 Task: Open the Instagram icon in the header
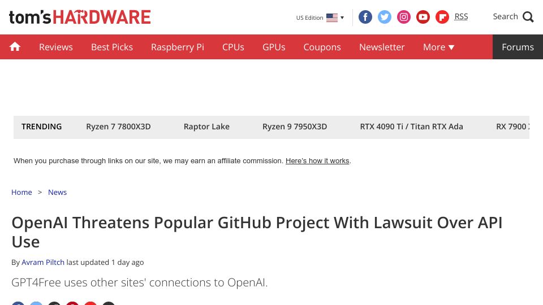point(404,17)
